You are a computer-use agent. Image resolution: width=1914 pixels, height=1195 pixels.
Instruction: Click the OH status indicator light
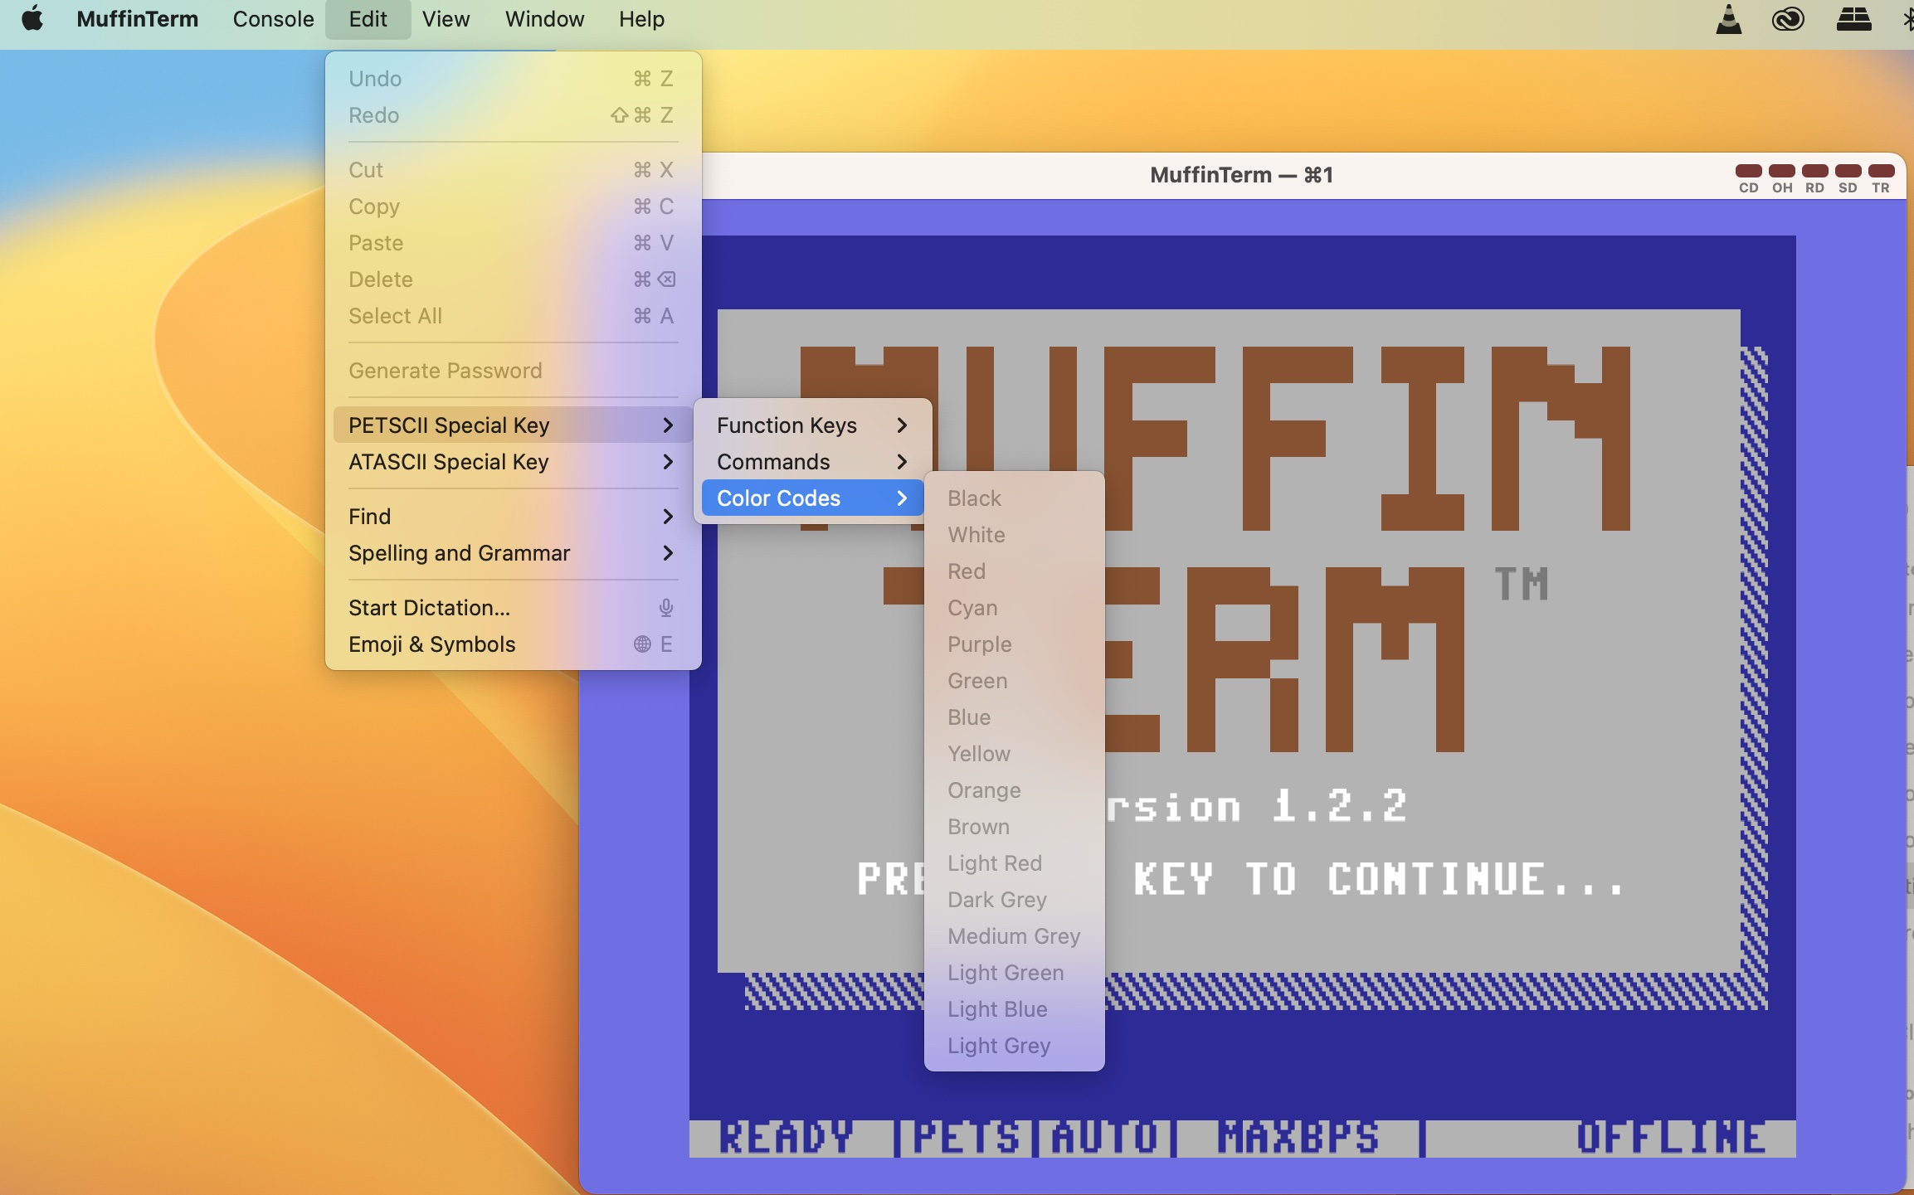(1781, 171)
